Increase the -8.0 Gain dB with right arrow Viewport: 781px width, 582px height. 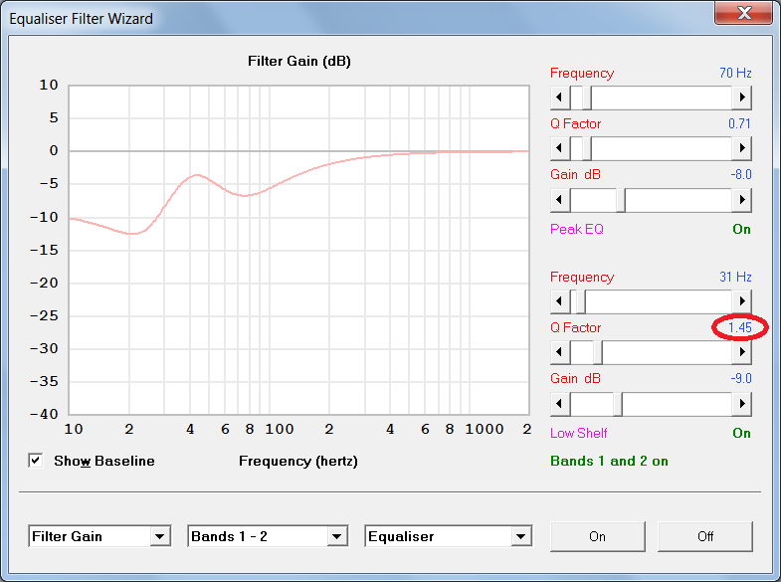pyautogui.click(x=741, y=200)
